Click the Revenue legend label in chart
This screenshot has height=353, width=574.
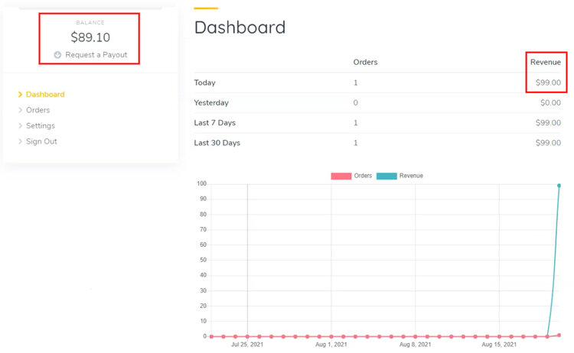coord(411,176)
